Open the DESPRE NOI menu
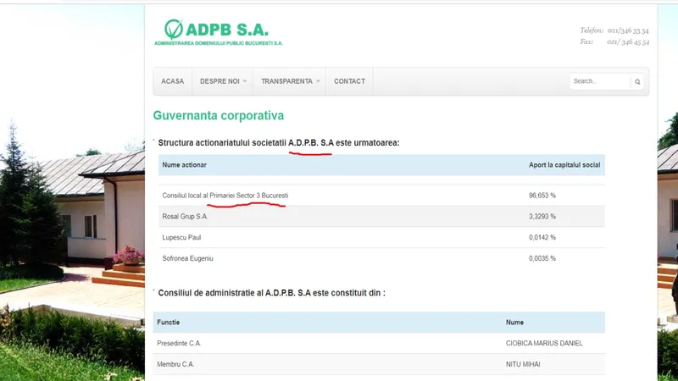 click(x=220, y=81)
